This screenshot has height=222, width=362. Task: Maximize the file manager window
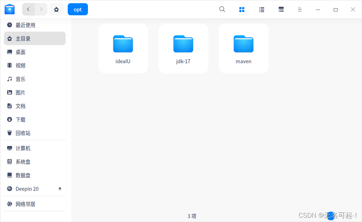pyautogui.click(x=335, y=10)
